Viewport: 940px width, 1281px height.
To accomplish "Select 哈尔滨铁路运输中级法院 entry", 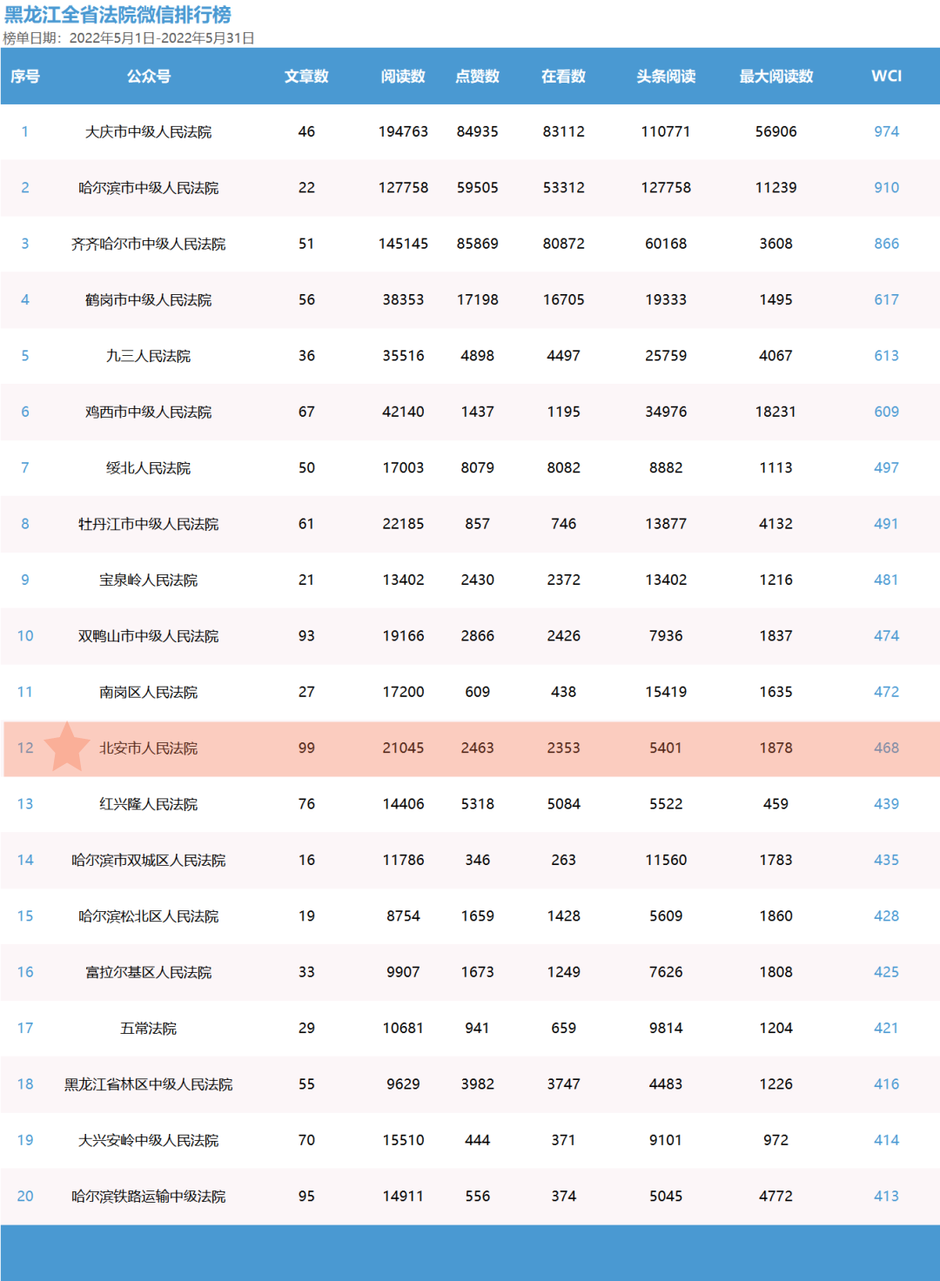I will point(149,1197).
